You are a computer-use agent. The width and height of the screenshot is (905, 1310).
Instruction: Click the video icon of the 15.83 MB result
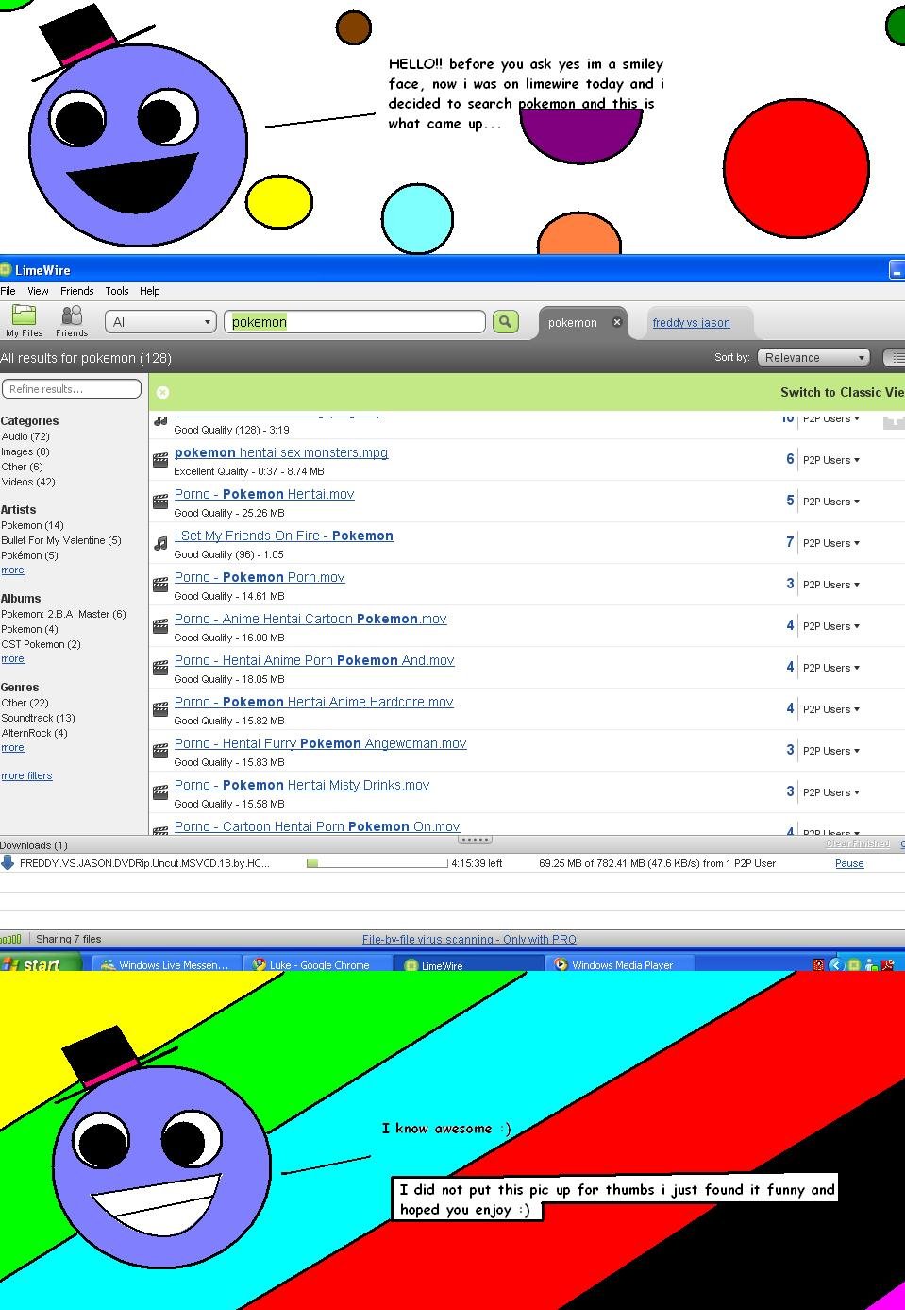click(x=160, y=751)
